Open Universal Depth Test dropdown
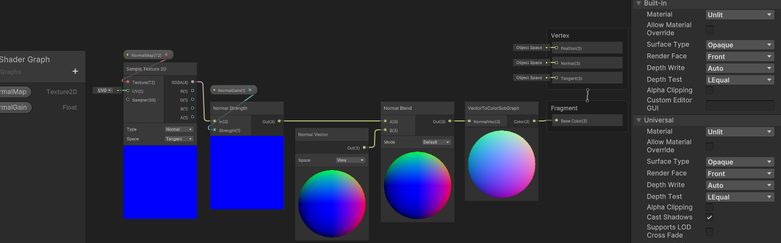The width and height of the screenshot is (781, 243). click(x=740, y=197)
